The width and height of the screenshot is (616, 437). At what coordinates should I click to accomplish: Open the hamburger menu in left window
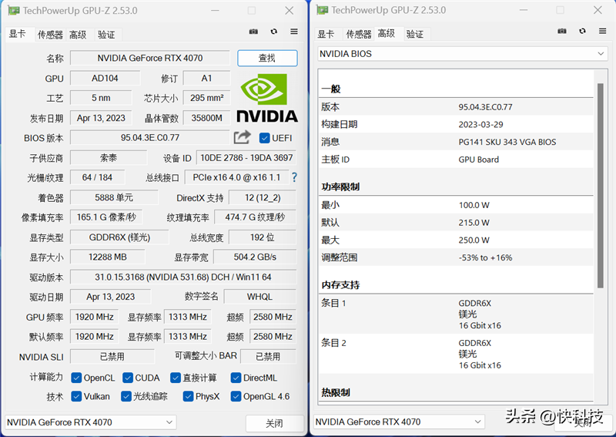tap(294, 32)
